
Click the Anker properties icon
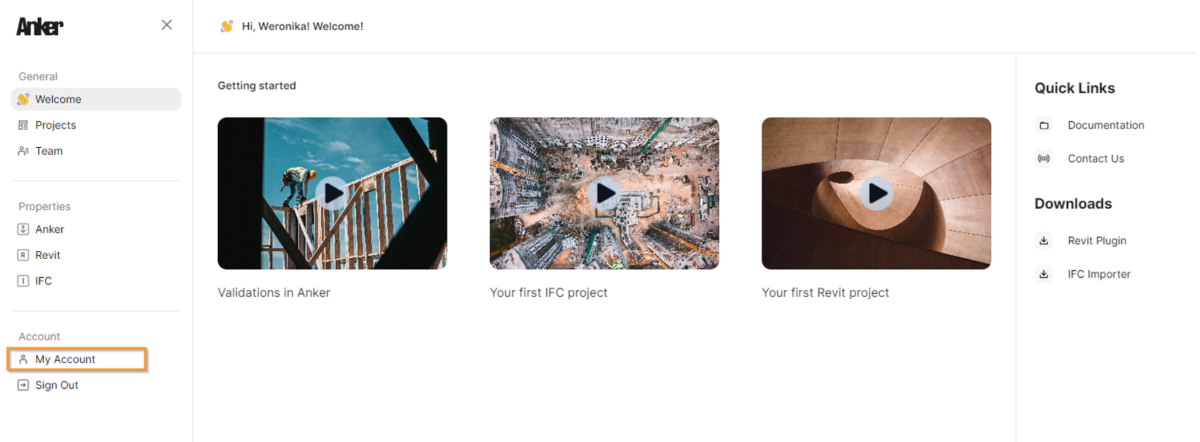tap(23, 229)
